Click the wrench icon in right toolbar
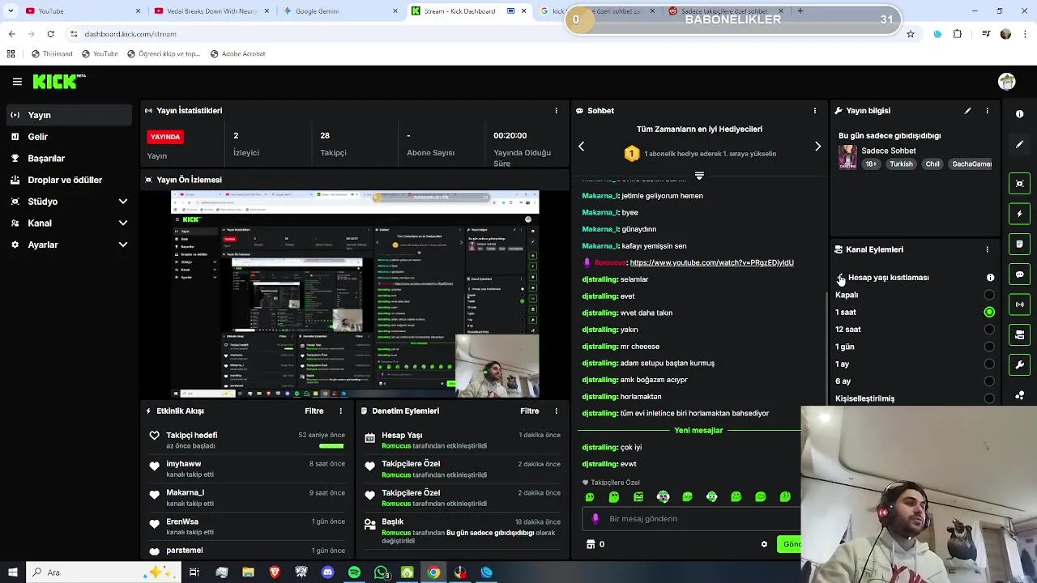 click(1020, 365)
